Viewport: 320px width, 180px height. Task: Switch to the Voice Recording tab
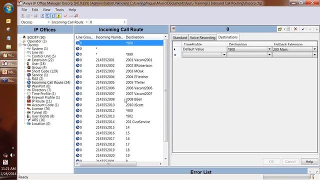coord(202,37)
